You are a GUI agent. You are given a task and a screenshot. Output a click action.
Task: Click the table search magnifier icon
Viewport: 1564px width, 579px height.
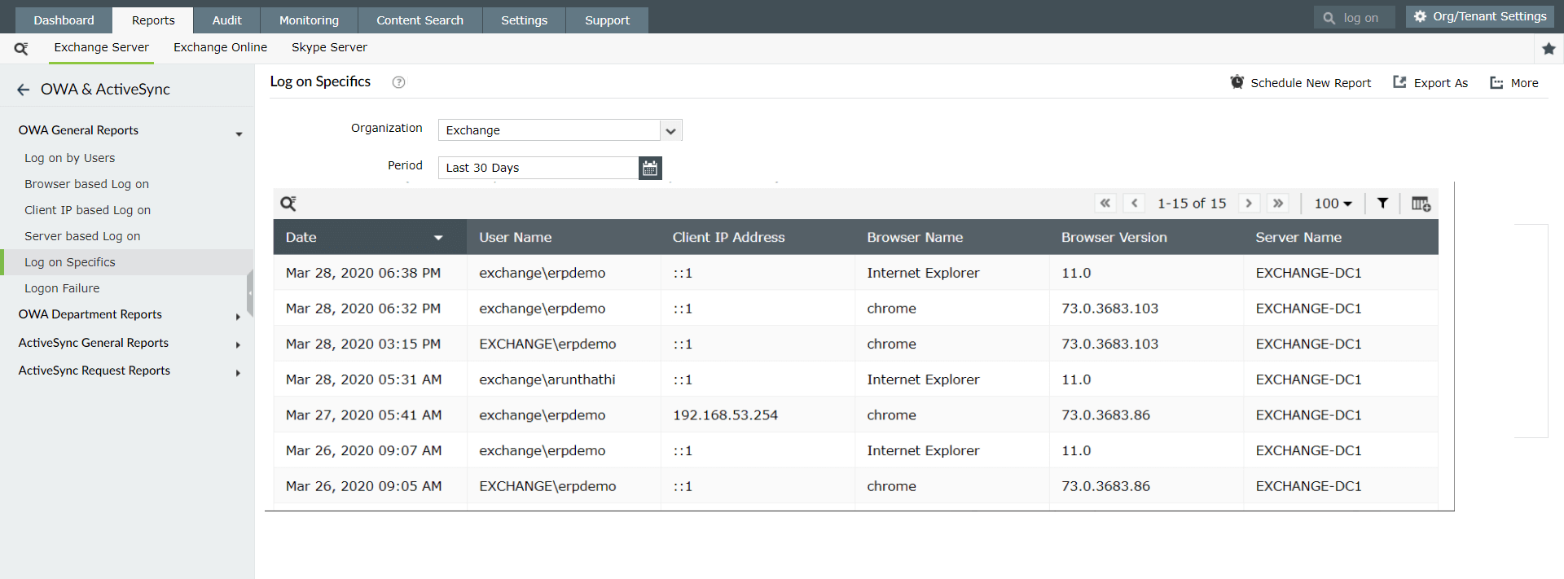click(288, 204)
